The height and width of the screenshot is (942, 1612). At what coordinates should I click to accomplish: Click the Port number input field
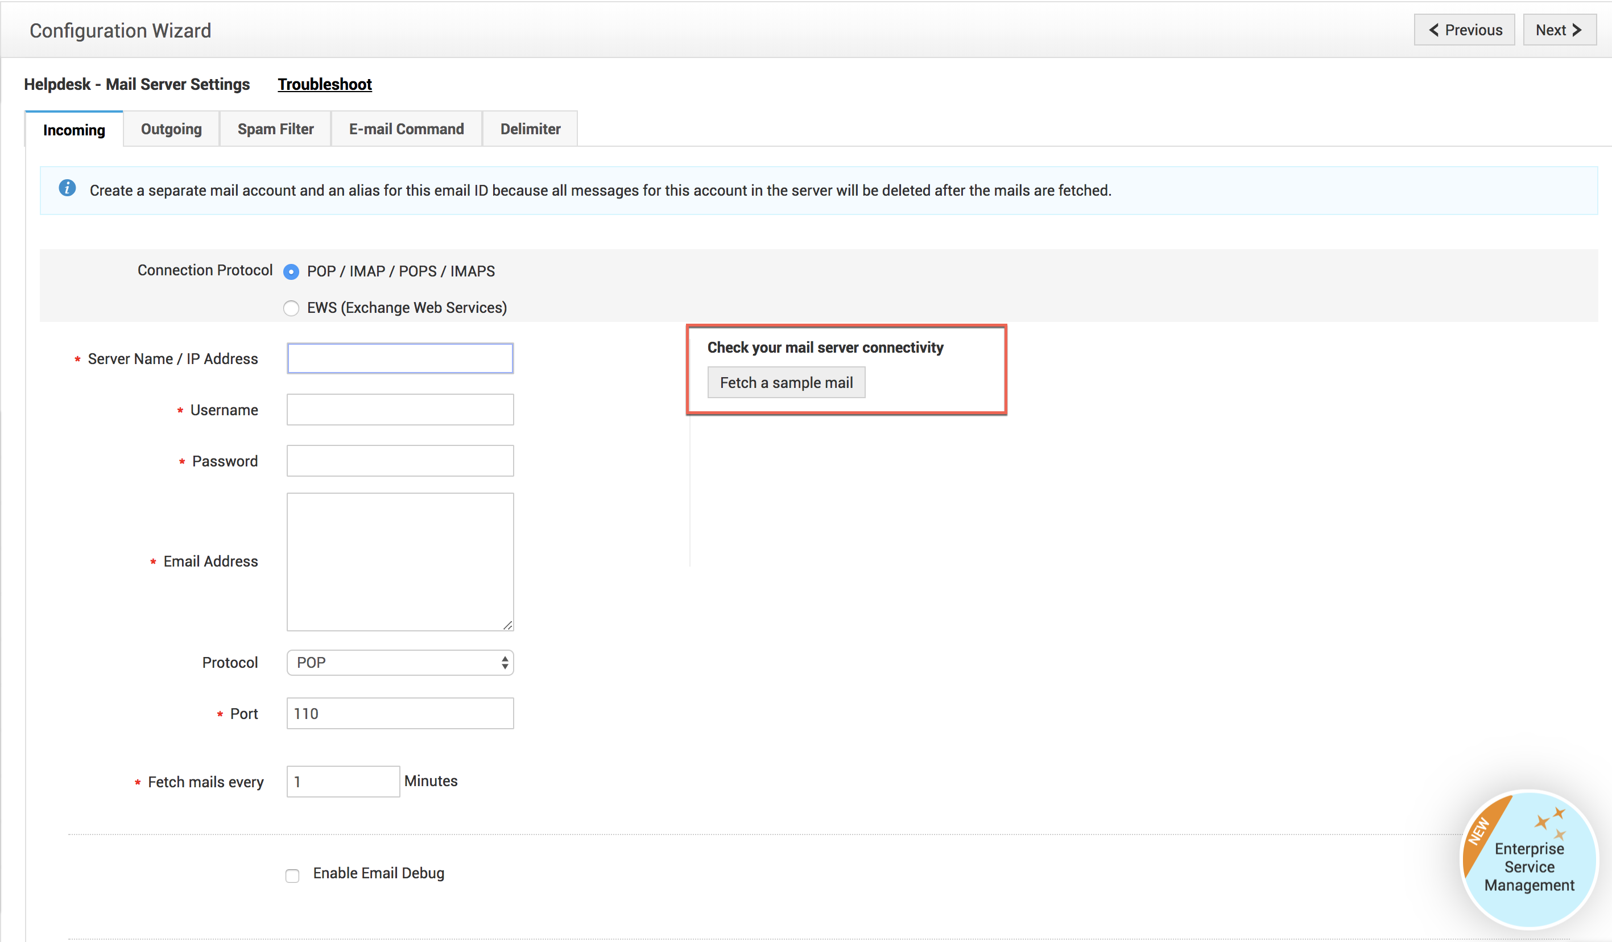pyautogui.click(x=399, y=713)
